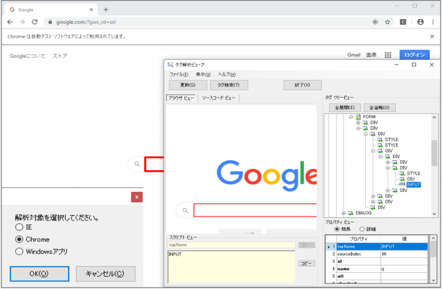Click the FORM node's document icon

(x=358, y=117)
